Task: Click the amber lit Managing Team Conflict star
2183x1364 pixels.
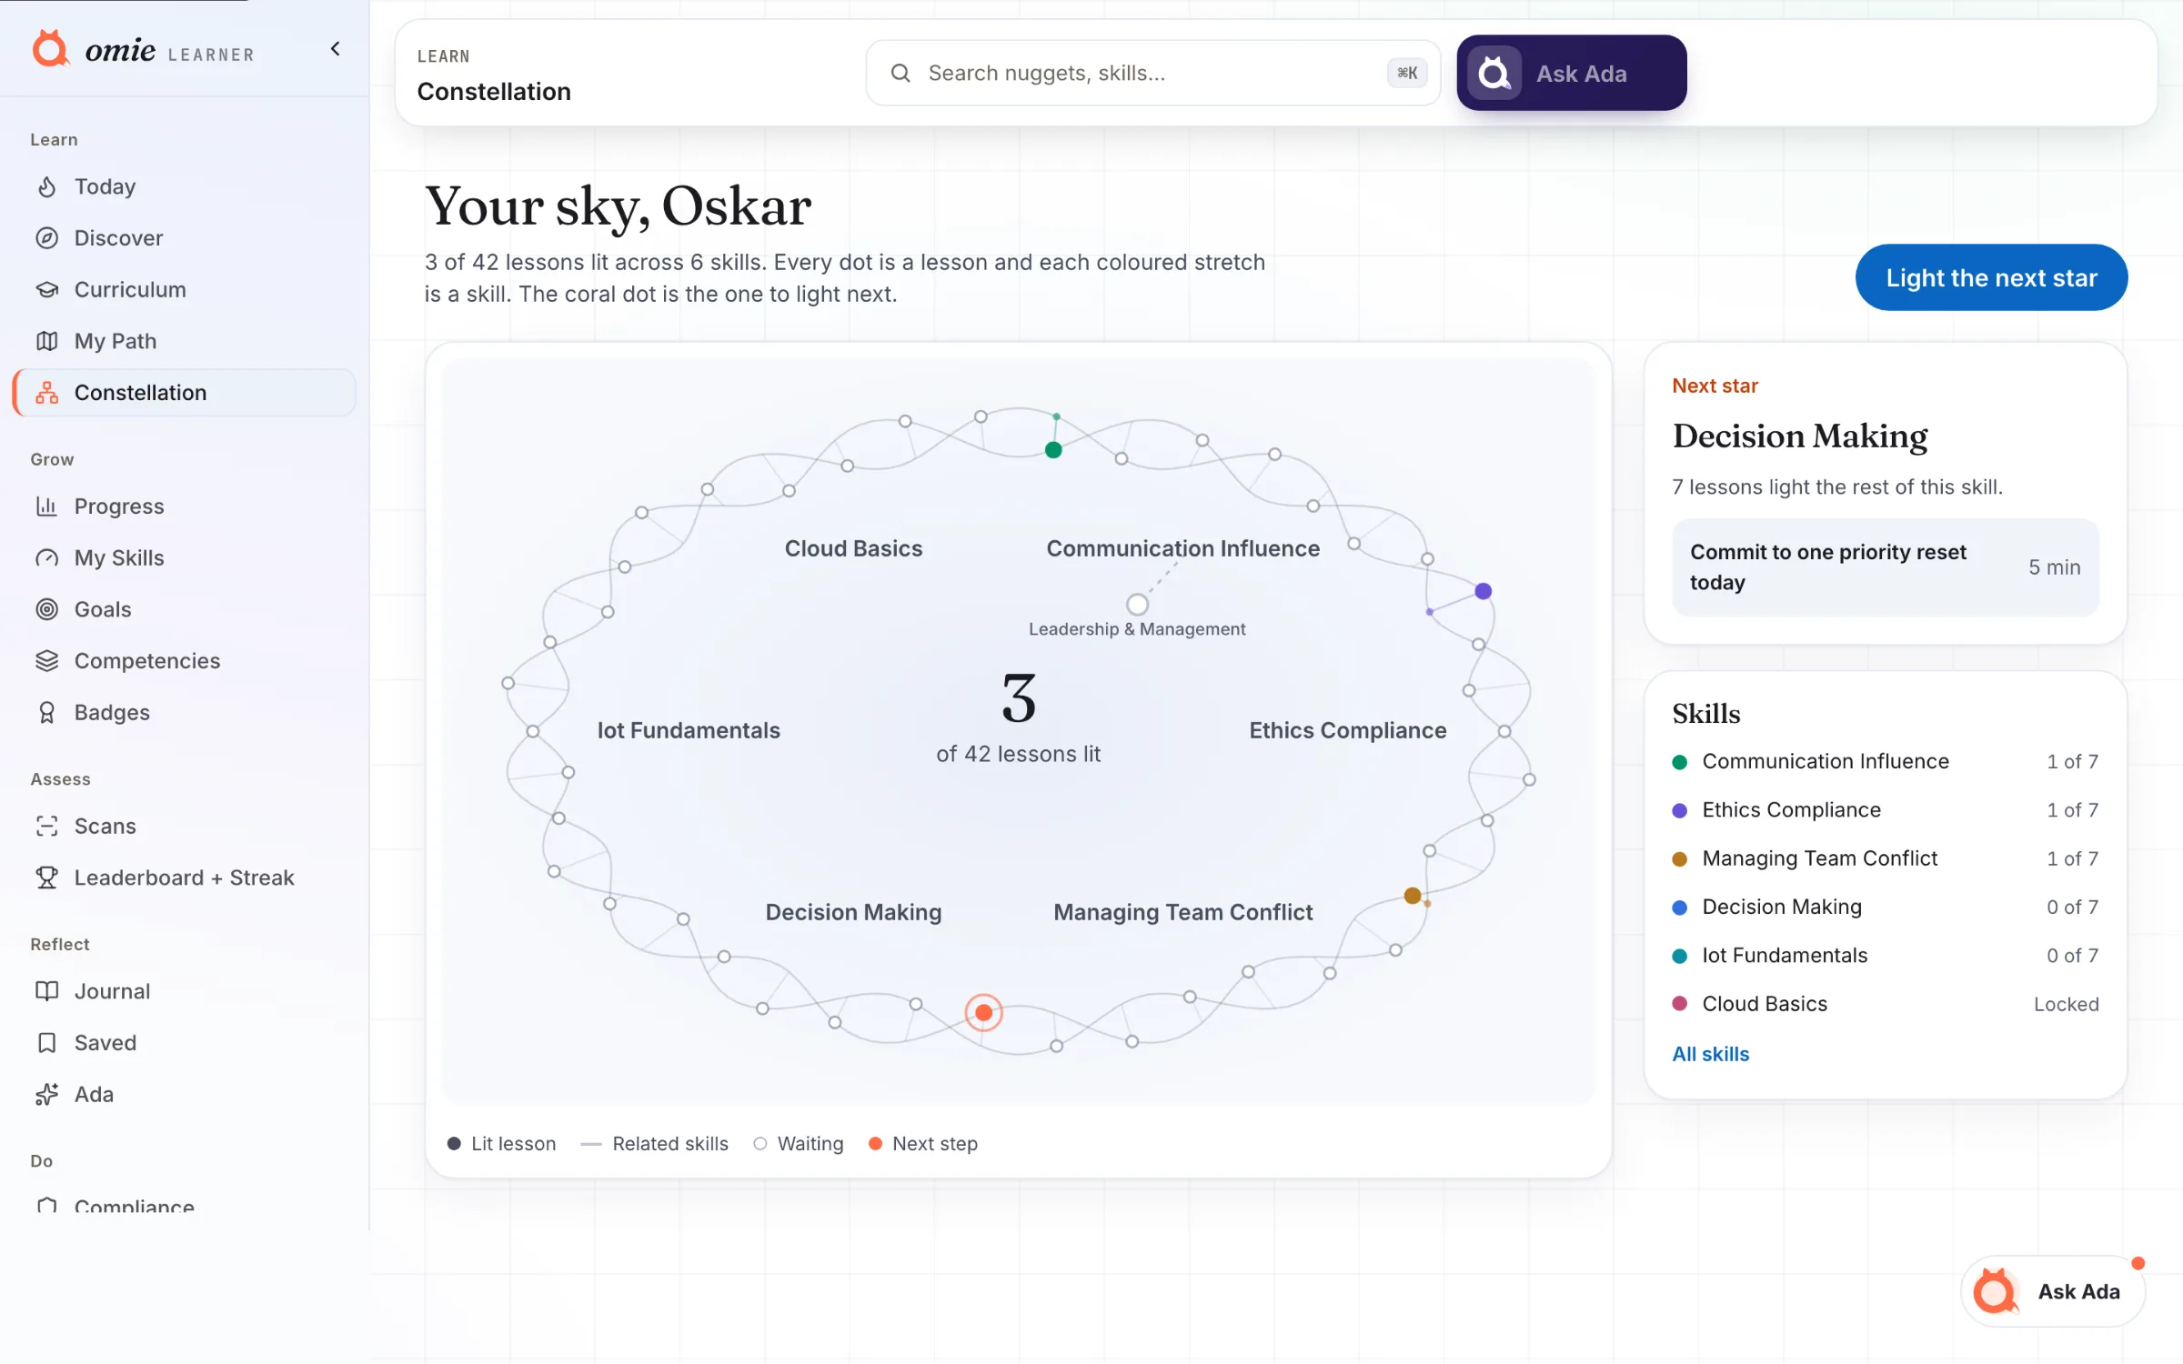Action: [1413, 896]
